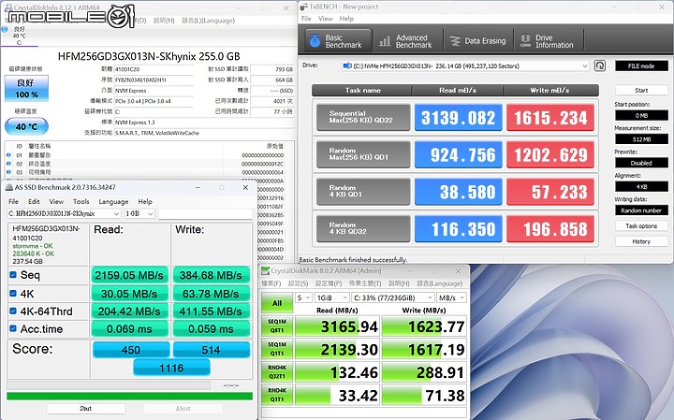This screenshot has height=420, width=674.
Task: Click the FILE mode button
Action: coord(641,66)
